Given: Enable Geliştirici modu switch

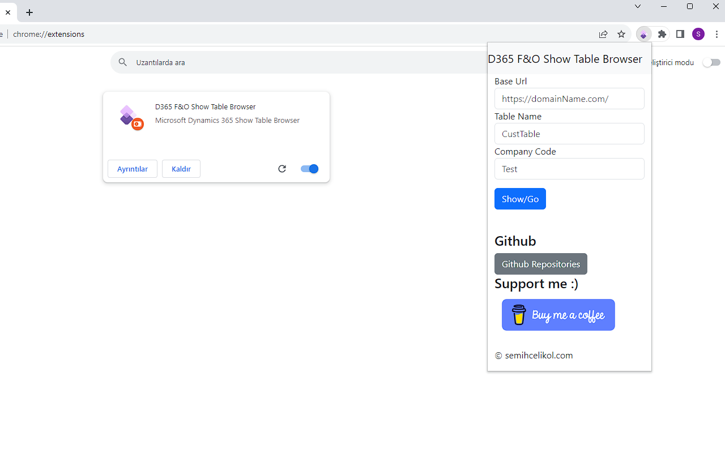Looking at the screenshot, I should pos(711,62).
